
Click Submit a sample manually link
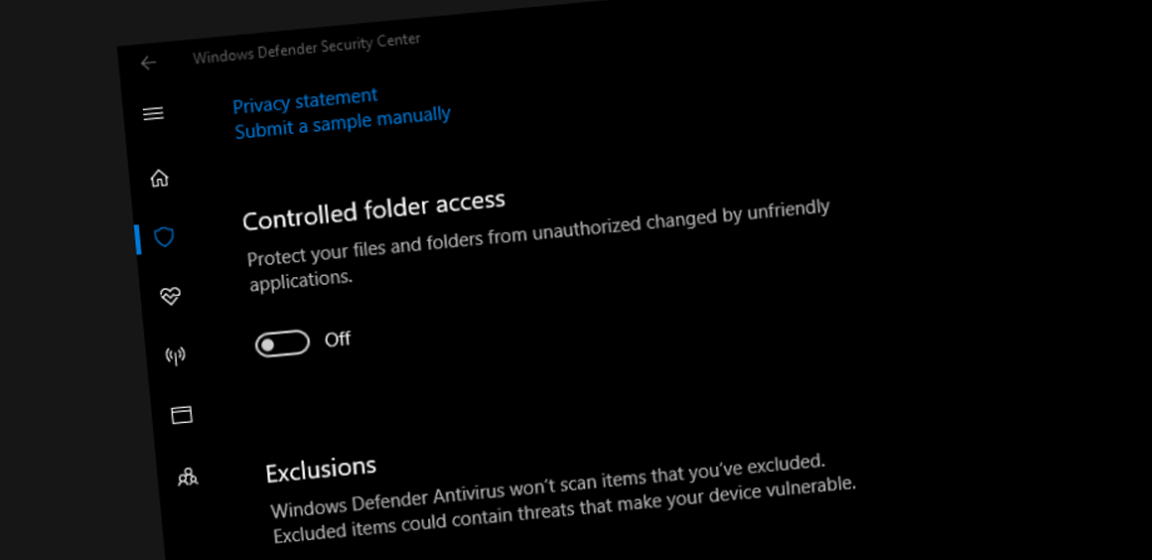(x=343, y=123)
